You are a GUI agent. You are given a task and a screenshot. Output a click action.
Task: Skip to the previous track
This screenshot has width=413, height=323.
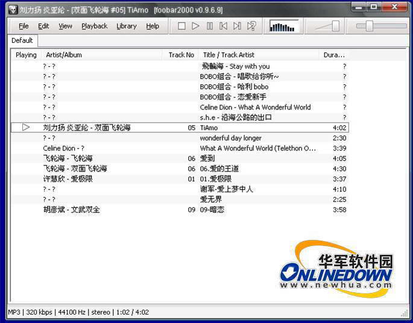click(223, 26)
